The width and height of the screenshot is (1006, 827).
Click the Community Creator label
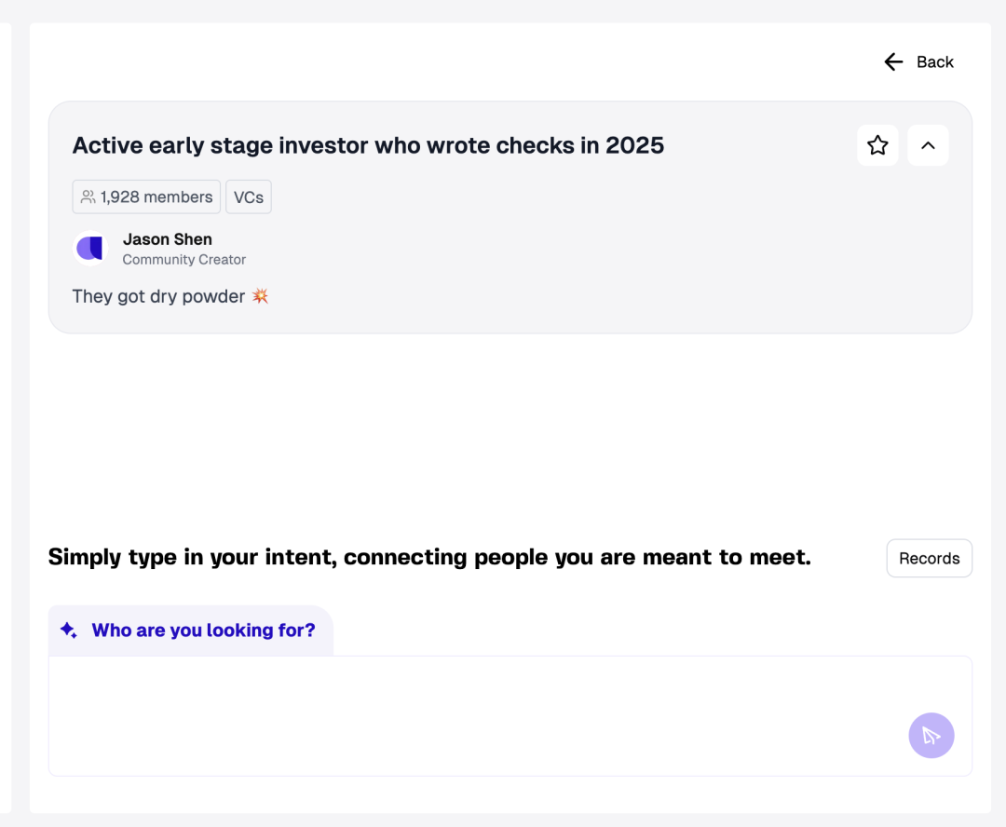[184, 260]
